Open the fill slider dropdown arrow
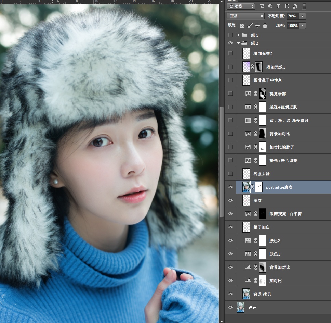The image size is (331, 323). [x=303, y=26]
